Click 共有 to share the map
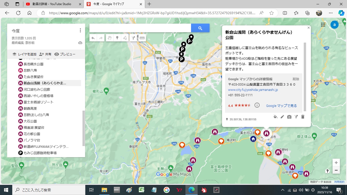This screenshot has height=195, width=347. (45, 54)
